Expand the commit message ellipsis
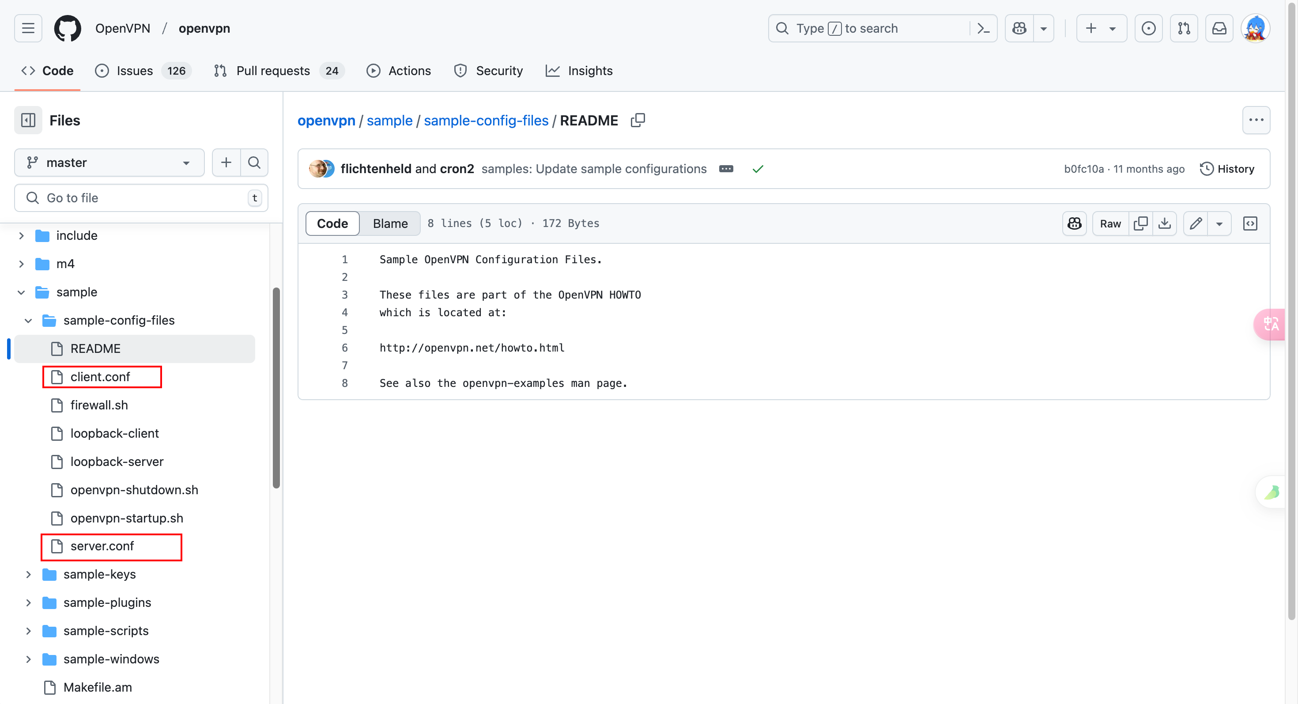1298x704 pixels. point(725,169)
